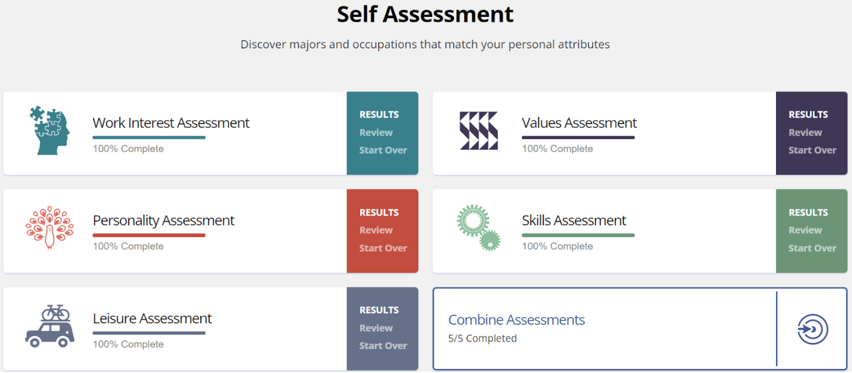Click the Combine Assessments arrow circle icon

[x=812, y=329]
